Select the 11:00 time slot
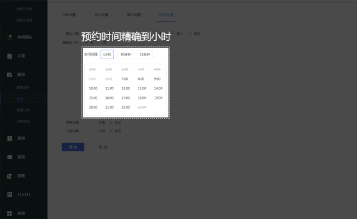This screenshot has width=357, height=219. (110, 89)
